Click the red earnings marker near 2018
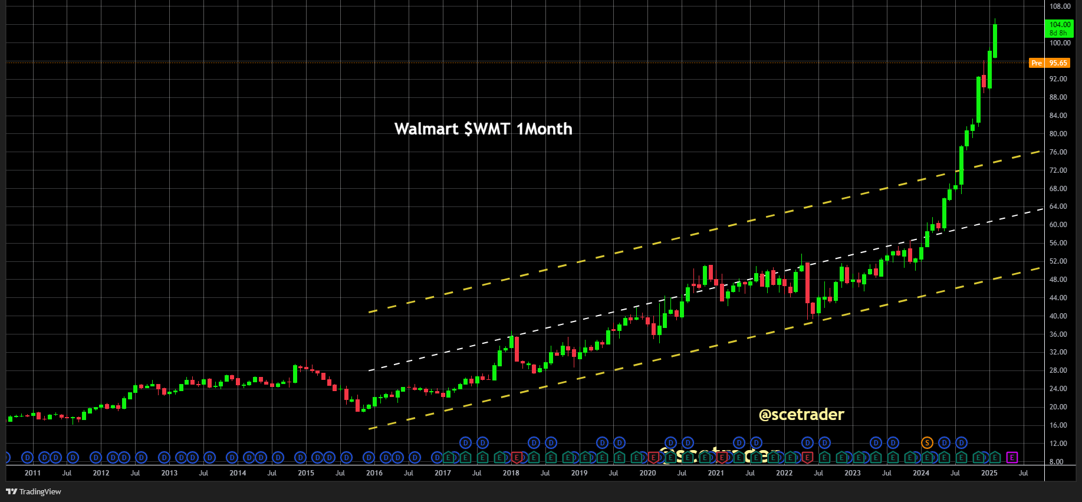This screenshot has height=502, width=1082. tap(517, 457)
